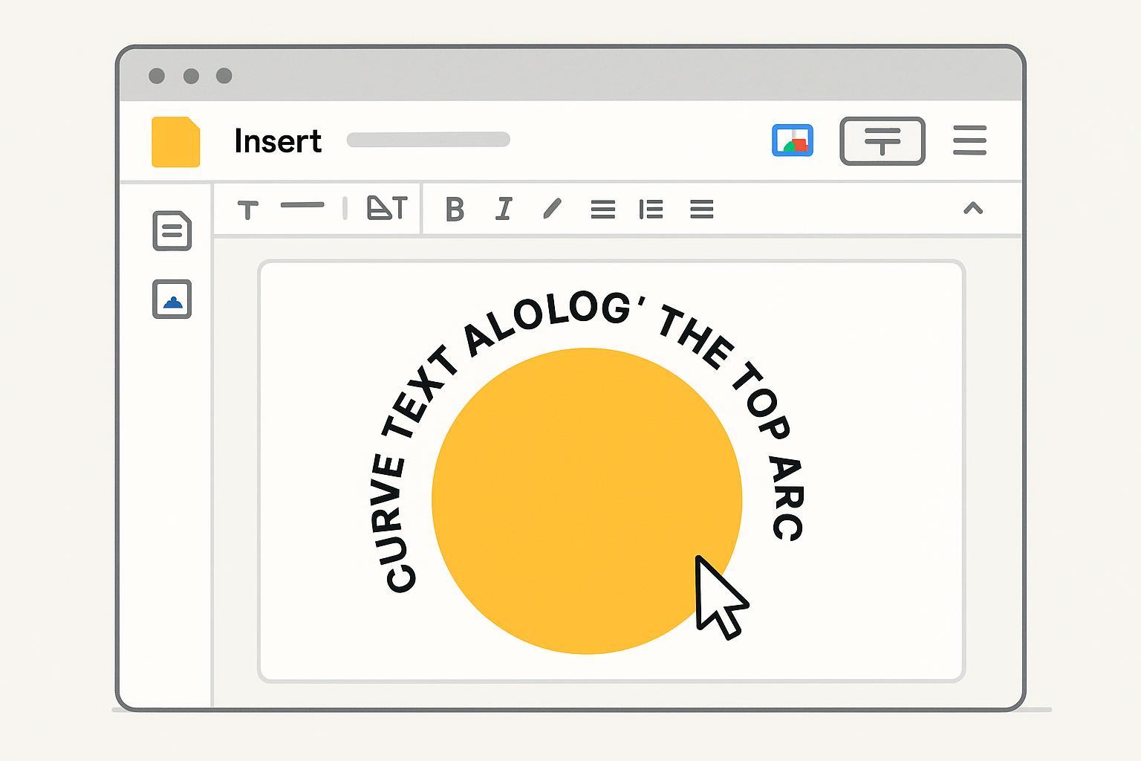Select the document page icon in sidebar
Viewport: 1141px width, 761px height.
point(172,230)
